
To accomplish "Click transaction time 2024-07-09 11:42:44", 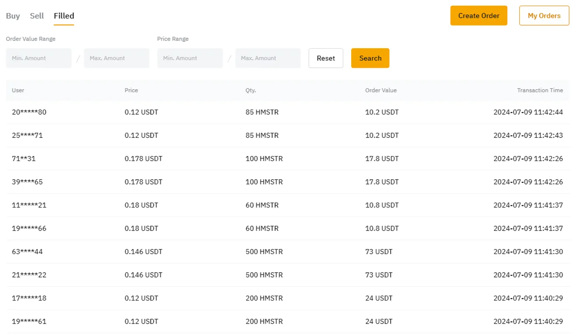I will (x=528, y=112).
